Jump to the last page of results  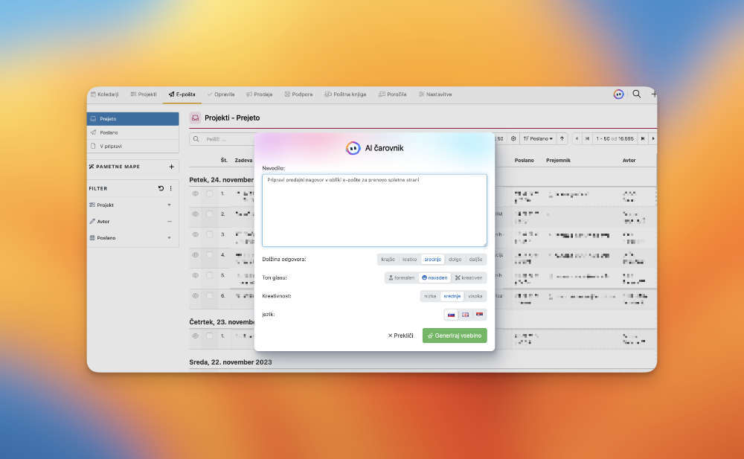(x=643, y=138)
